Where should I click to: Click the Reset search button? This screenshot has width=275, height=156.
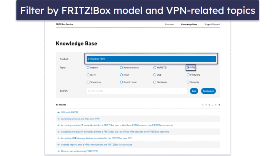point(208,91)
